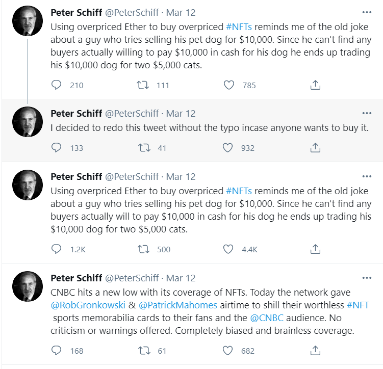Open more options on the typo-redo tweet
The image size is (383, 369).
point(367,113)
